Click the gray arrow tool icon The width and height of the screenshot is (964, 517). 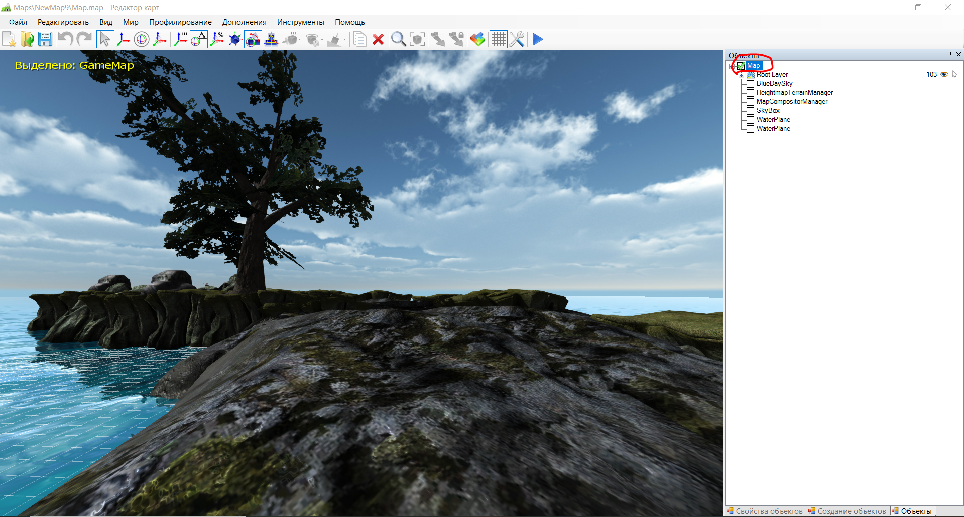click(x=438, y=39)
